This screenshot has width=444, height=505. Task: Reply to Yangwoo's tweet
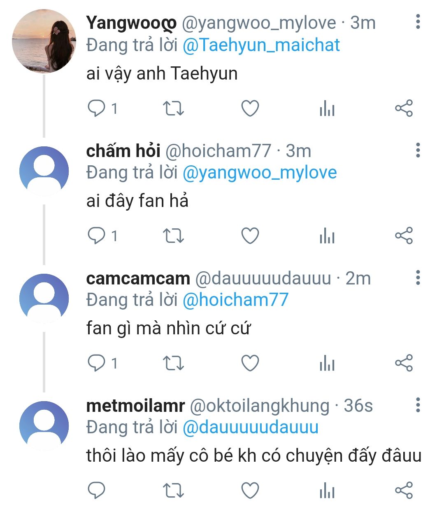pos(97,108)
